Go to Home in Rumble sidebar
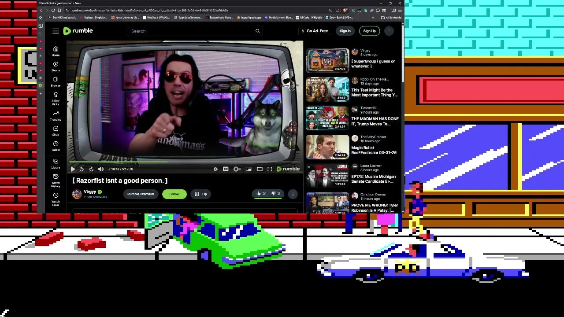This screenshot has height=317, width=564. pyautogui.click(x=56, y=51)
